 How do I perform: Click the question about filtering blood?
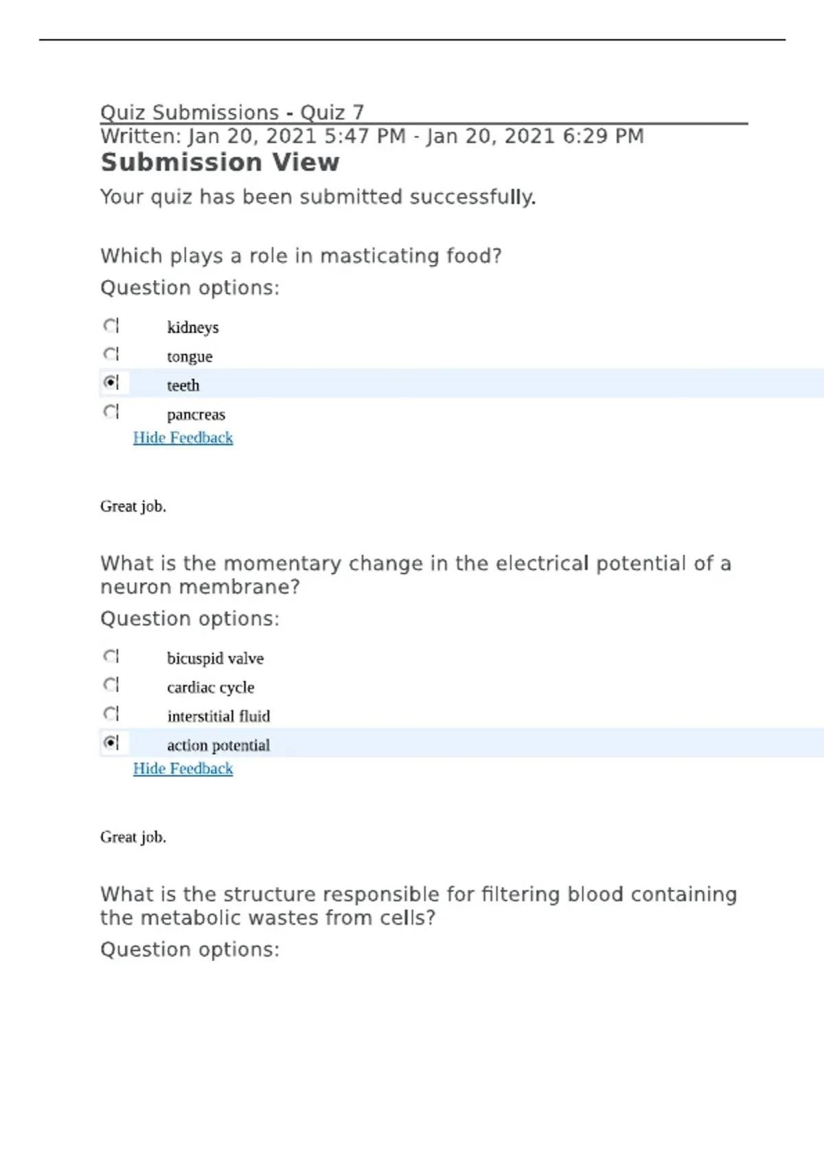pyautogui.click(x=418, y=906)
